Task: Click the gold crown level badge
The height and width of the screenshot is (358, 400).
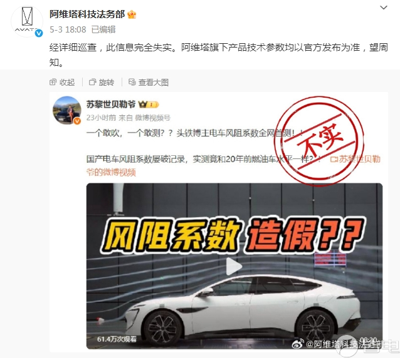Action: pos(148,105)
